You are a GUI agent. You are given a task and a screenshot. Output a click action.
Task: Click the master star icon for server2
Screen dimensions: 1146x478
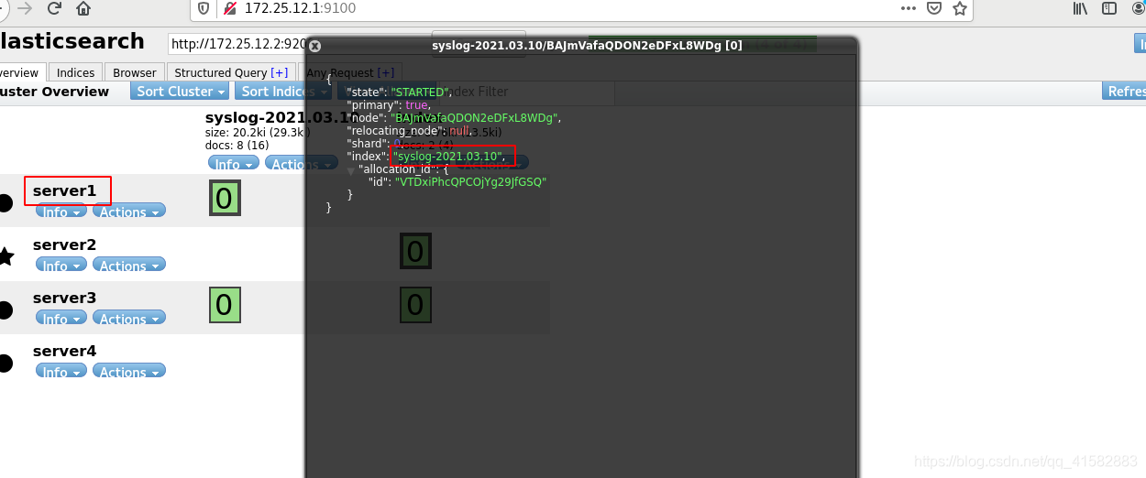click(6, 255)
